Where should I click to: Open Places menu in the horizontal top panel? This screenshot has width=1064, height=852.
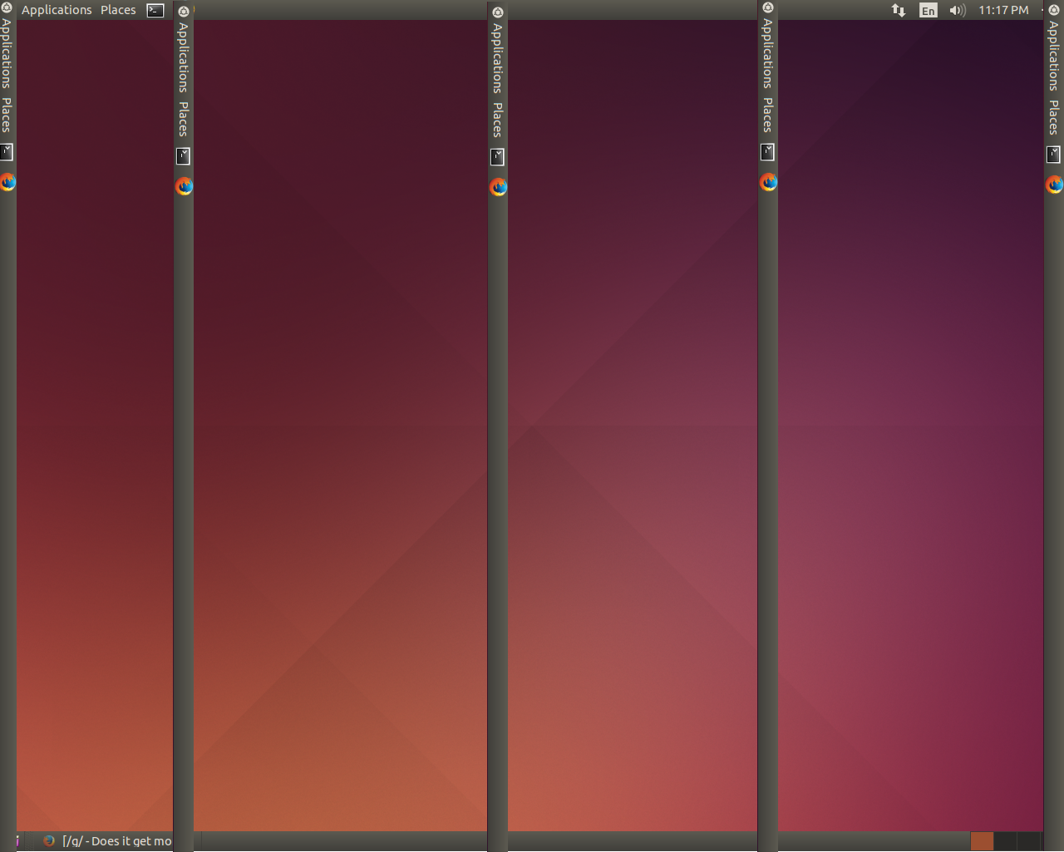[x=118, y=10]
